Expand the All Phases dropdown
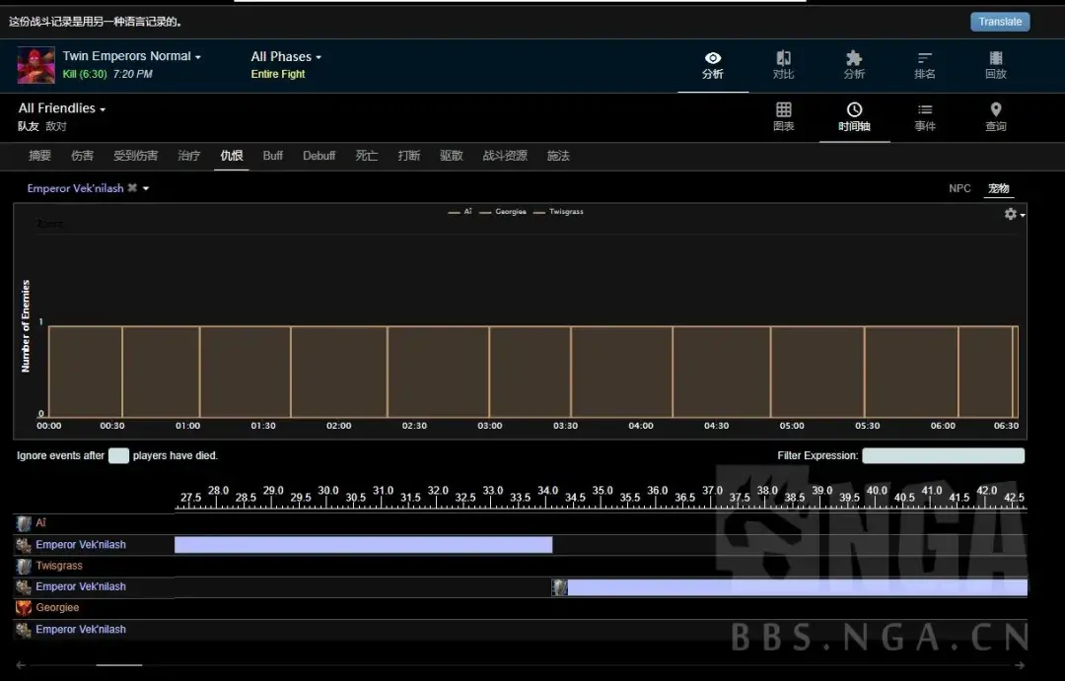 click(x=286, y=56)
